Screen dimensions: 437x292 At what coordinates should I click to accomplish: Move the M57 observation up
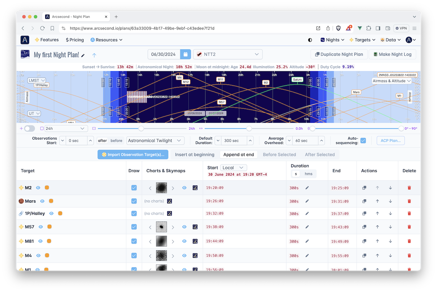377,226
